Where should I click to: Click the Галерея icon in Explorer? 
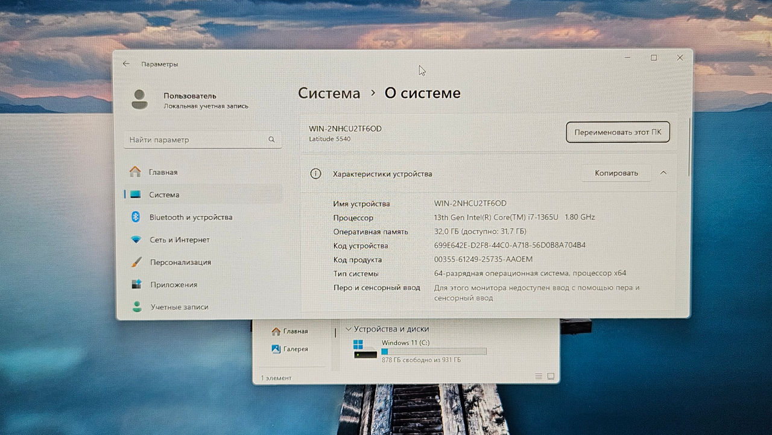coord(276,349)
